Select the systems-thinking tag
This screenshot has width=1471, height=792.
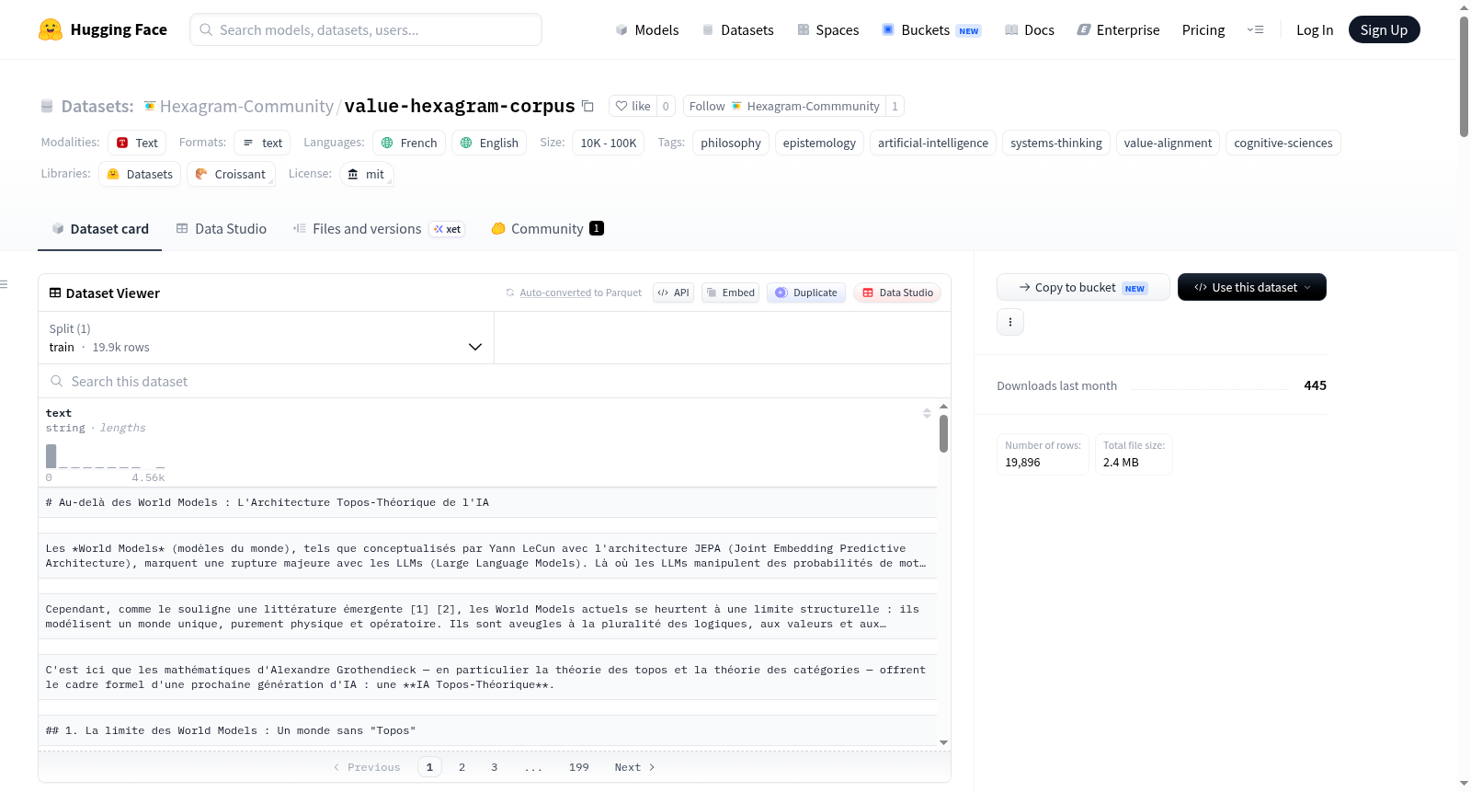1056,143
